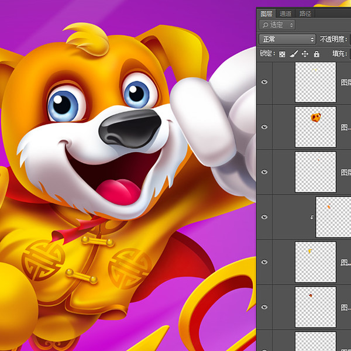Hide the dog head layer's eye icon

[x=264, y=127]
